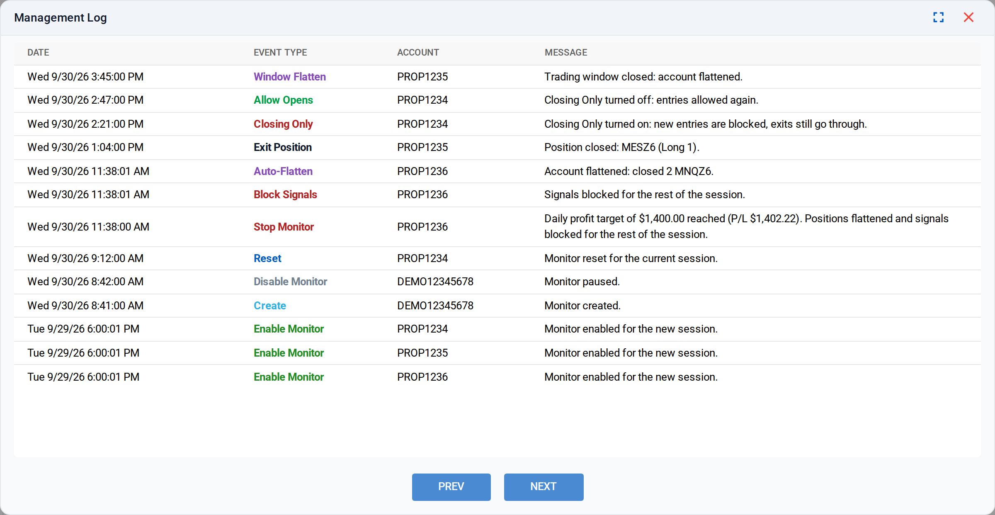This screenshot has height=515, width=995.
Task: Select the Window Flatten event
Action: (290, 77)
